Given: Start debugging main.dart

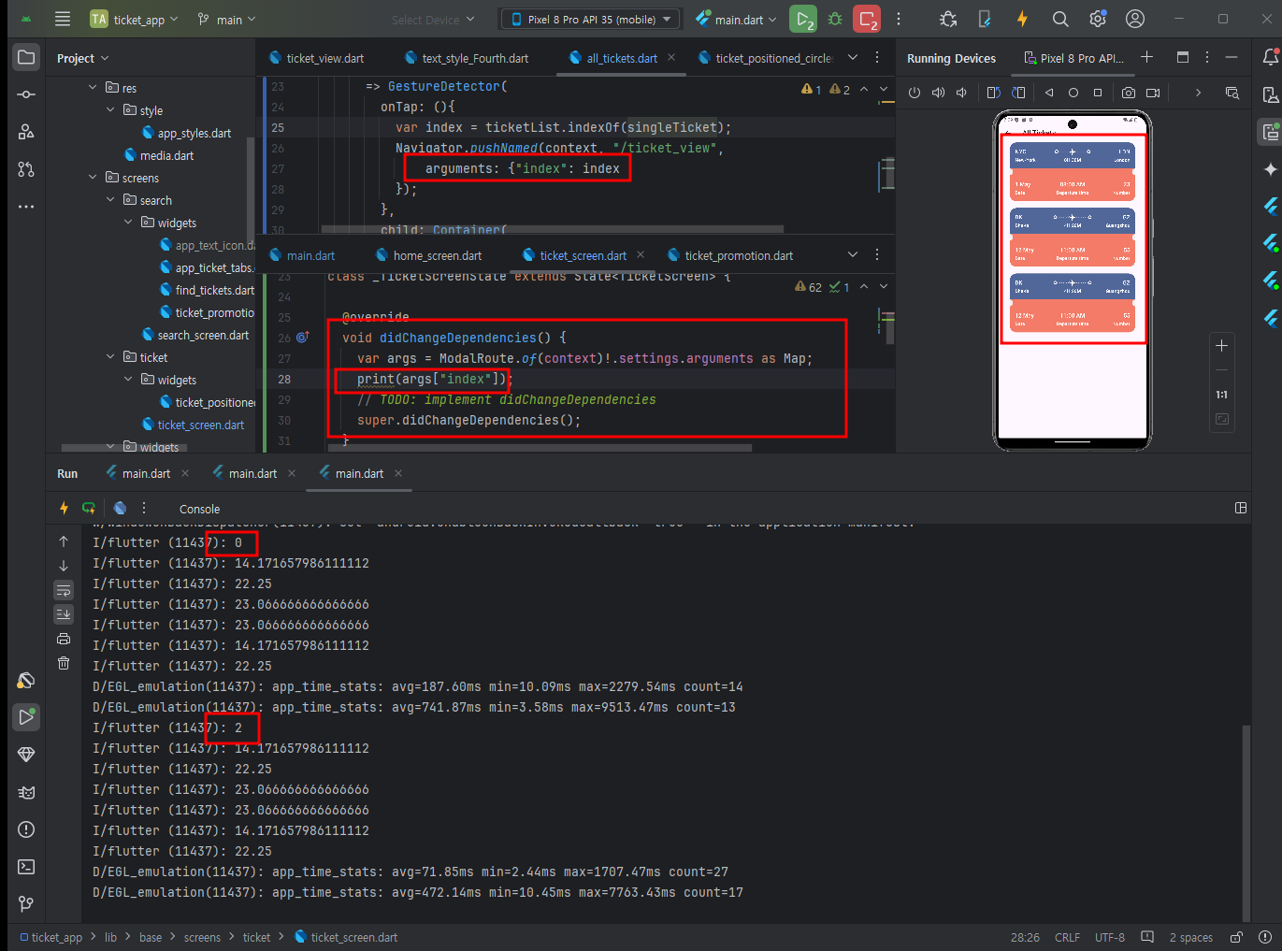Looking at the screenshot, I should (835, 19).
